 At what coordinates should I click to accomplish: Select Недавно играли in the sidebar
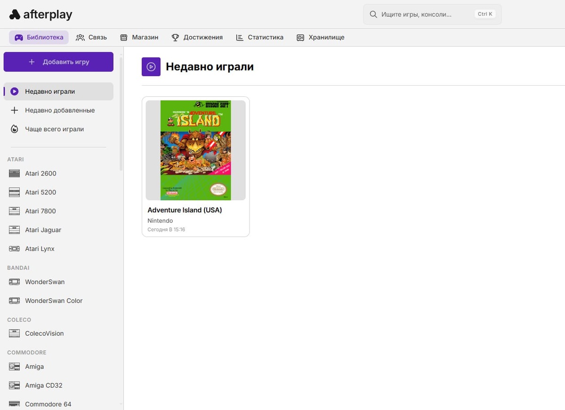tap(58, 92)
